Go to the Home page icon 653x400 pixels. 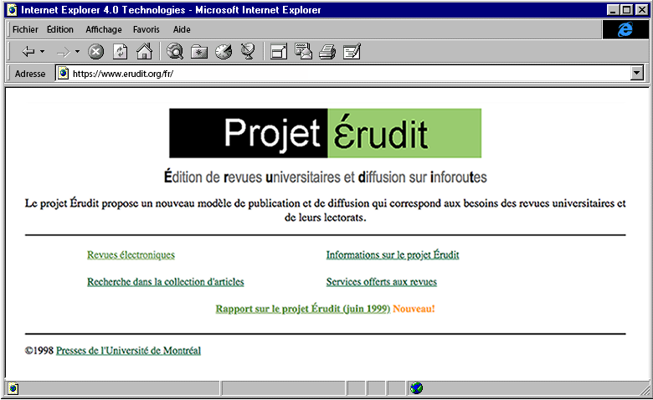[144, 52]
